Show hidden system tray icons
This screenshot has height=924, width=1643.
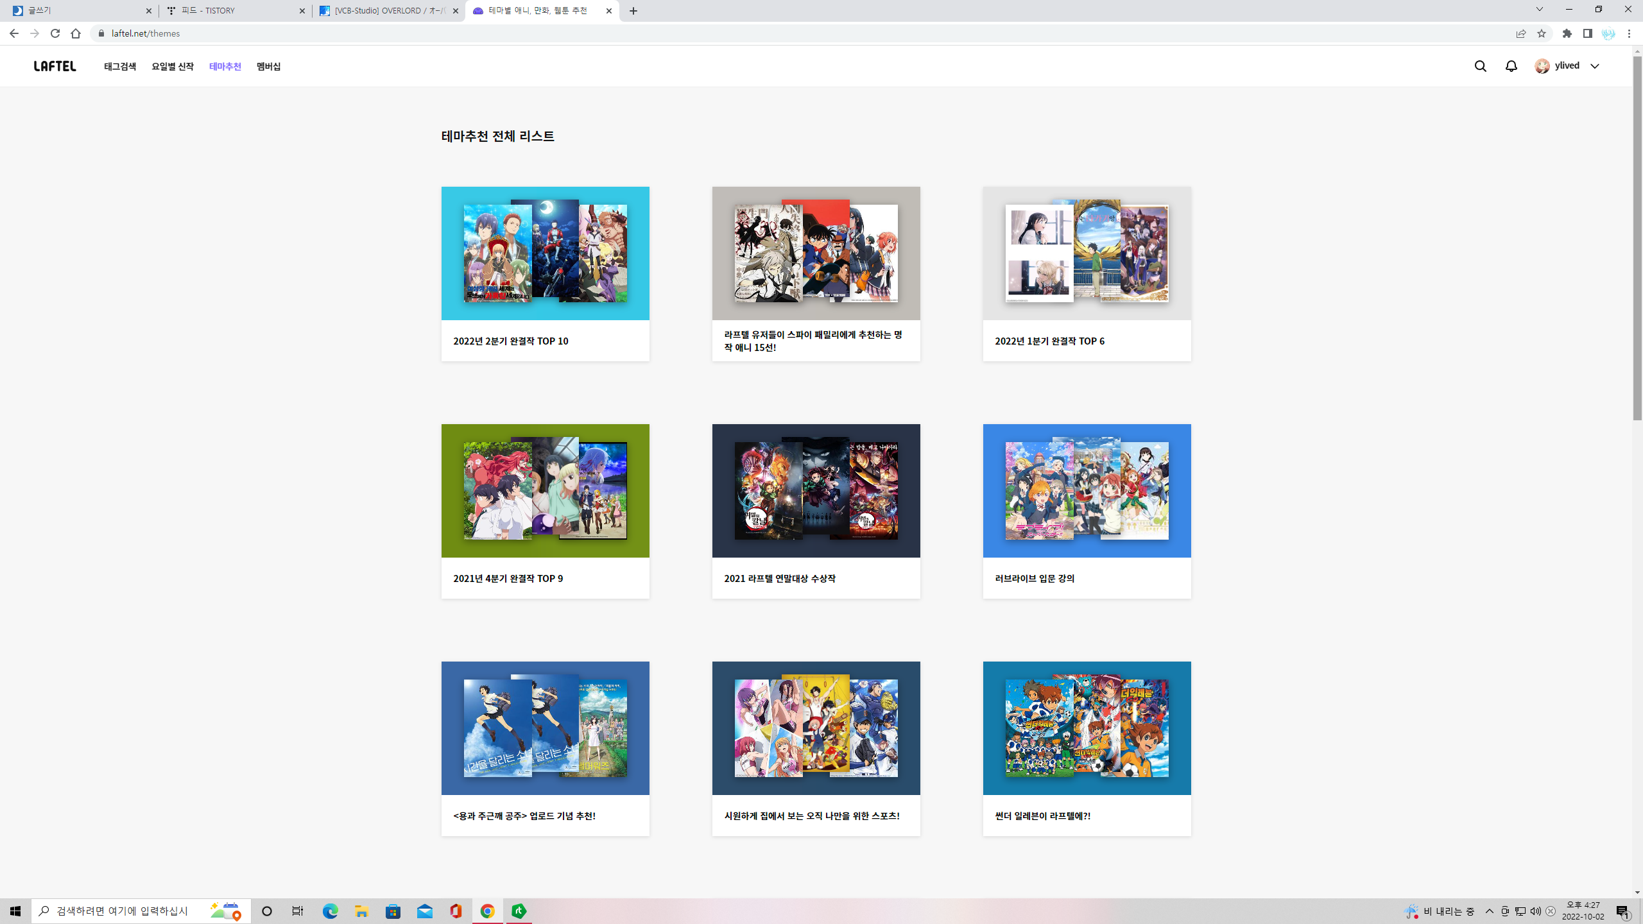[1490, 911]
